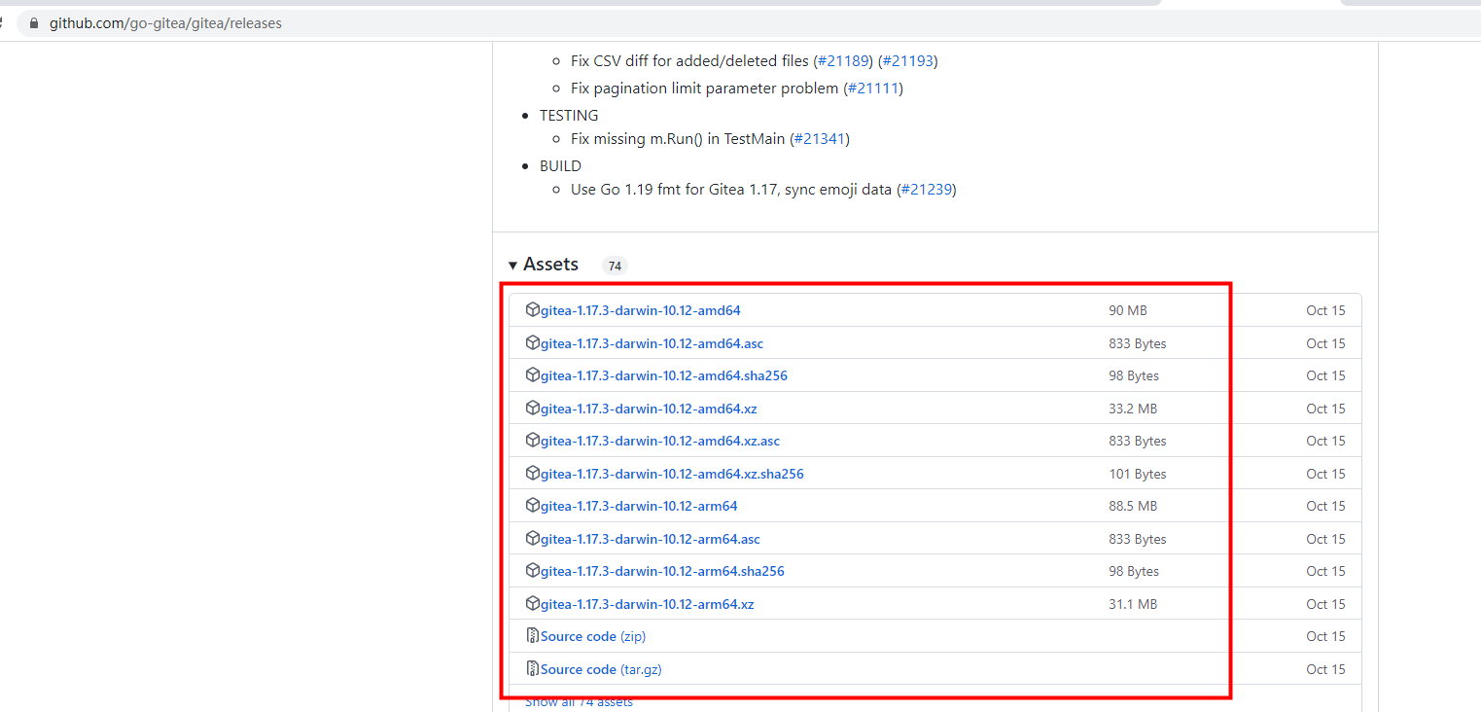Click package icon beside darwin-10.12-arm64.asc
This screenshot has width=1481, height=712.
tap(532, 539)
